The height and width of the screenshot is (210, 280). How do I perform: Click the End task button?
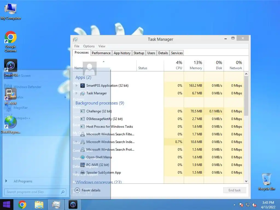click(x=234, y=190)
